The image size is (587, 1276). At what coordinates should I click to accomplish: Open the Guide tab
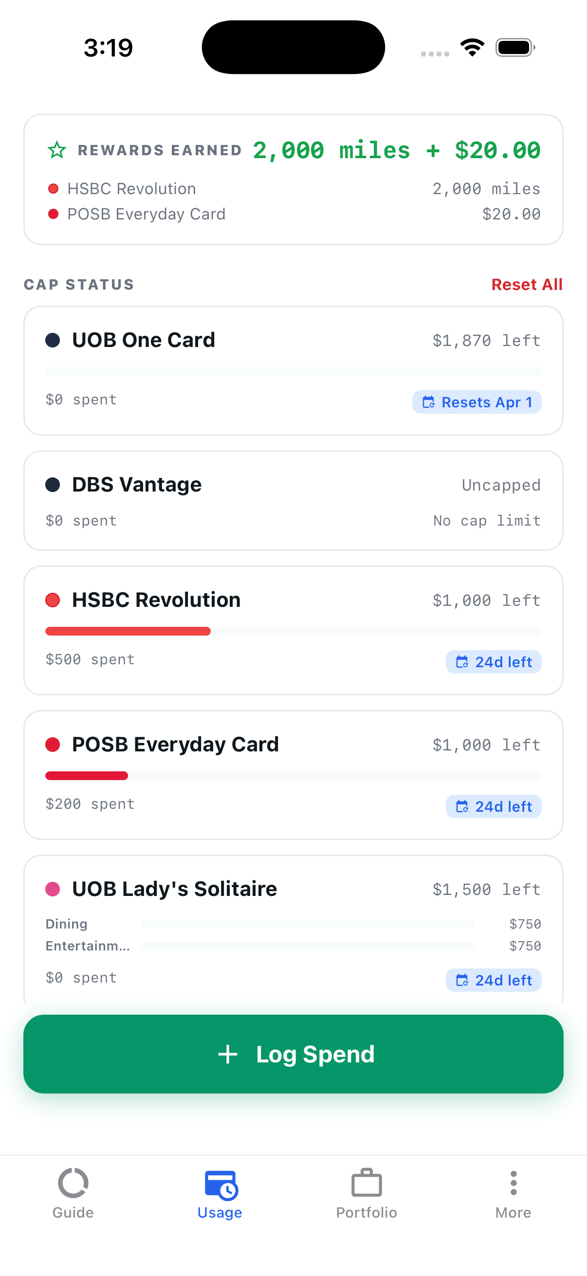point(73,1193)
